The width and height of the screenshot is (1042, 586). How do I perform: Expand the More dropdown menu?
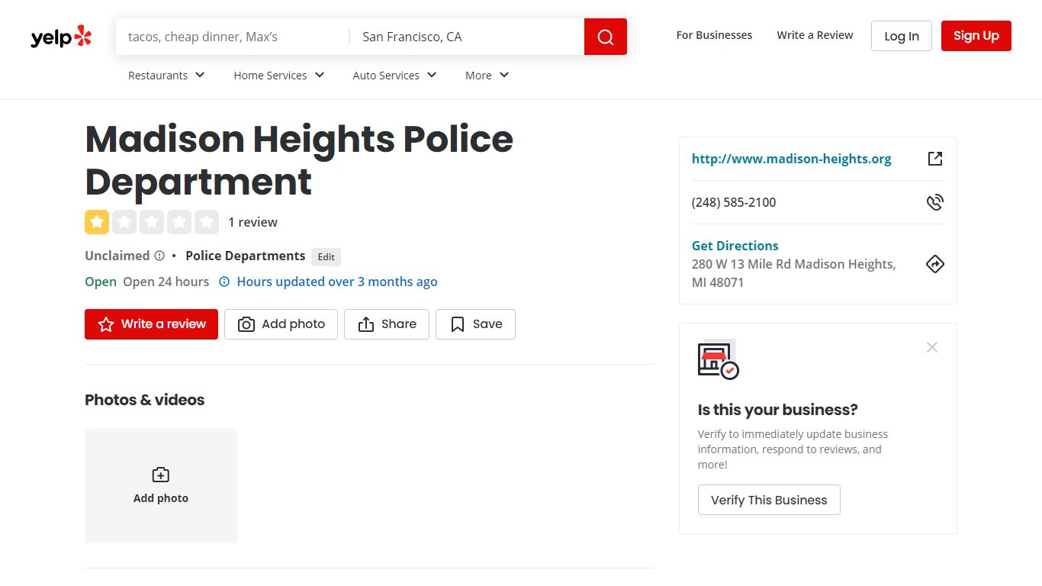[x=487, y=75]
